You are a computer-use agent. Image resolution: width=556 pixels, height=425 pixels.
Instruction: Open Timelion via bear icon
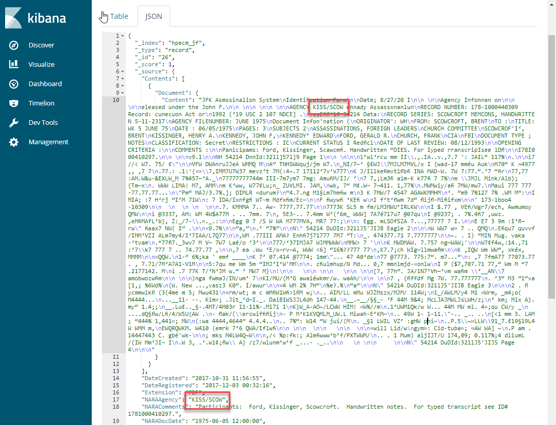coord(14,103)
